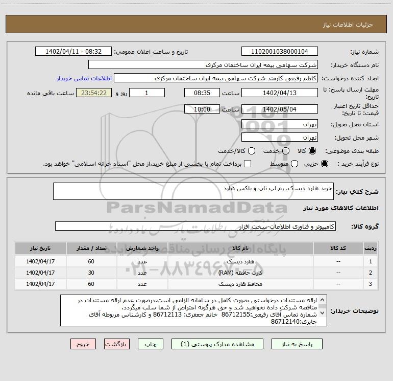Click the محافظ هارد دیسک item cell
This screenshot has height=381, width=393.
click(x=240, y=284)
